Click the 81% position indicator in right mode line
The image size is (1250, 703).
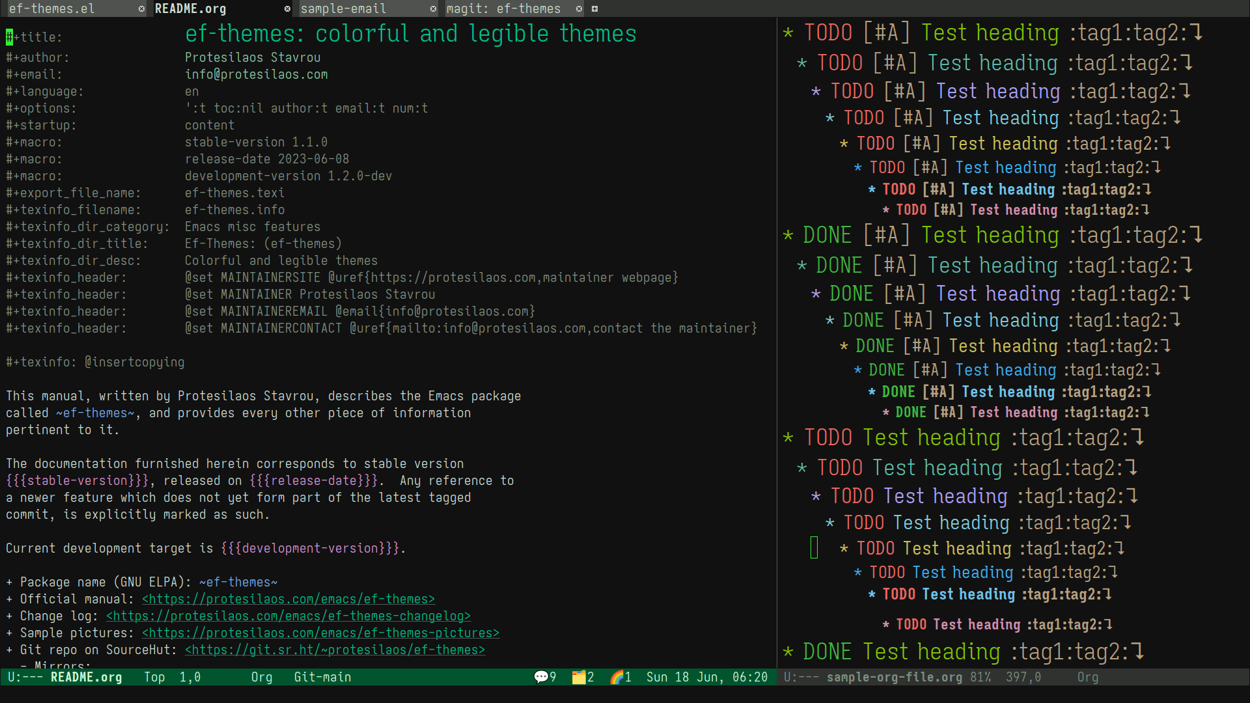(x=980, y=677)
